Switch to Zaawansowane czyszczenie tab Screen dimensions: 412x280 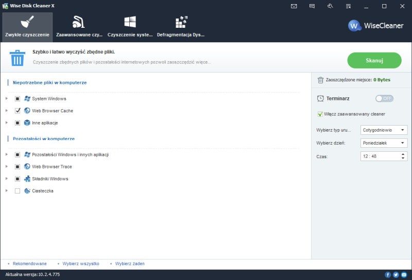pos(79,27)
